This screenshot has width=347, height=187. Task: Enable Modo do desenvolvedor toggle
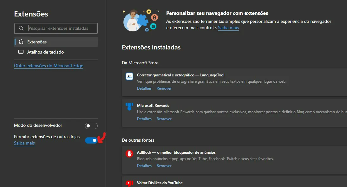(91, 126)
